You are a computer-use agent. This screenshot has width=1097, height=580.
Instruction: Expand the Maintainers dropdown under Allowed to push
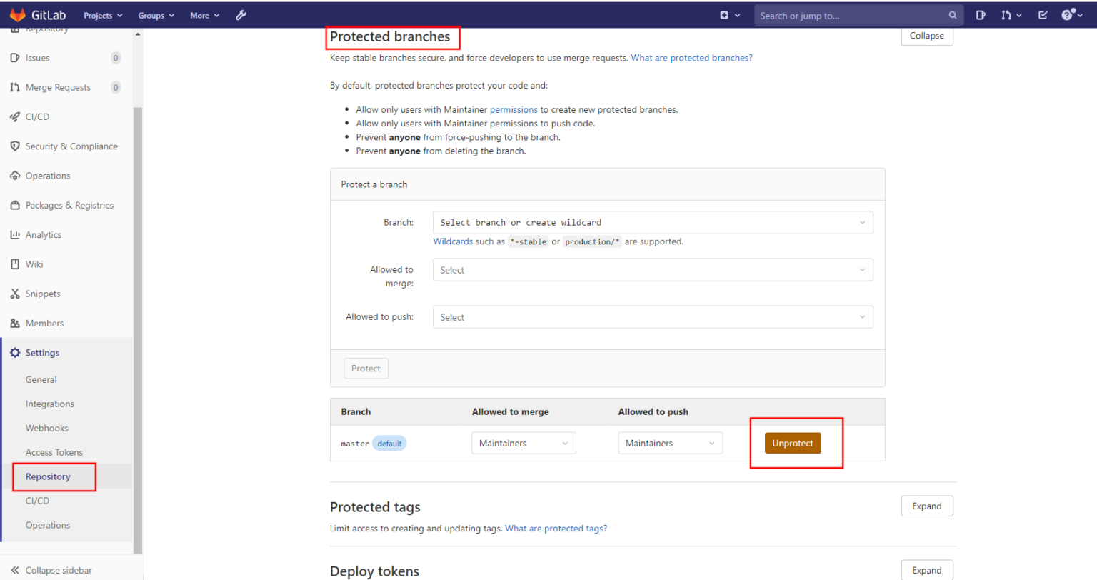tap(669, 443)
